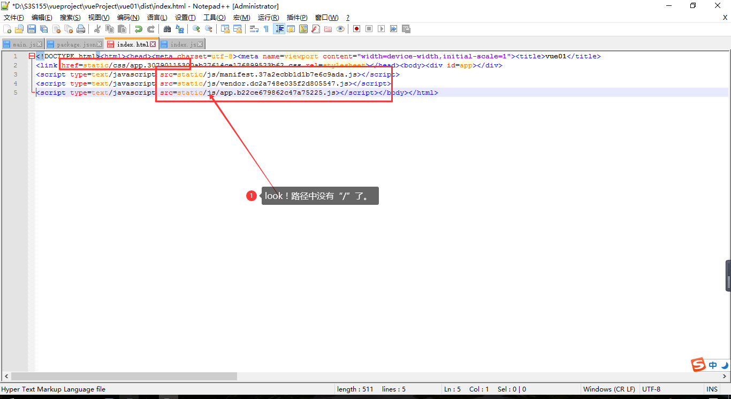The image size is (731, 399).
Task: Open the 宏(M) menu
Action: [241, 18]
